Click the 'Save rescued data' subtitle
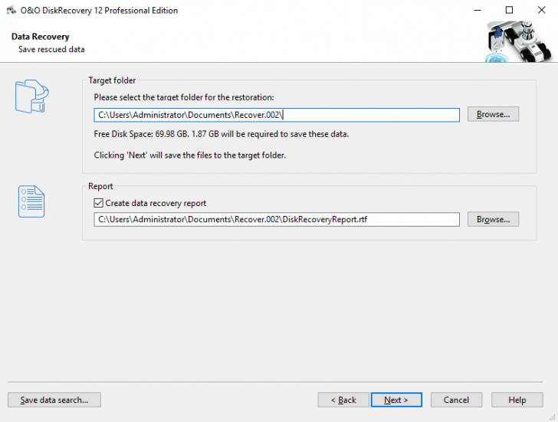 click(51, 50)
